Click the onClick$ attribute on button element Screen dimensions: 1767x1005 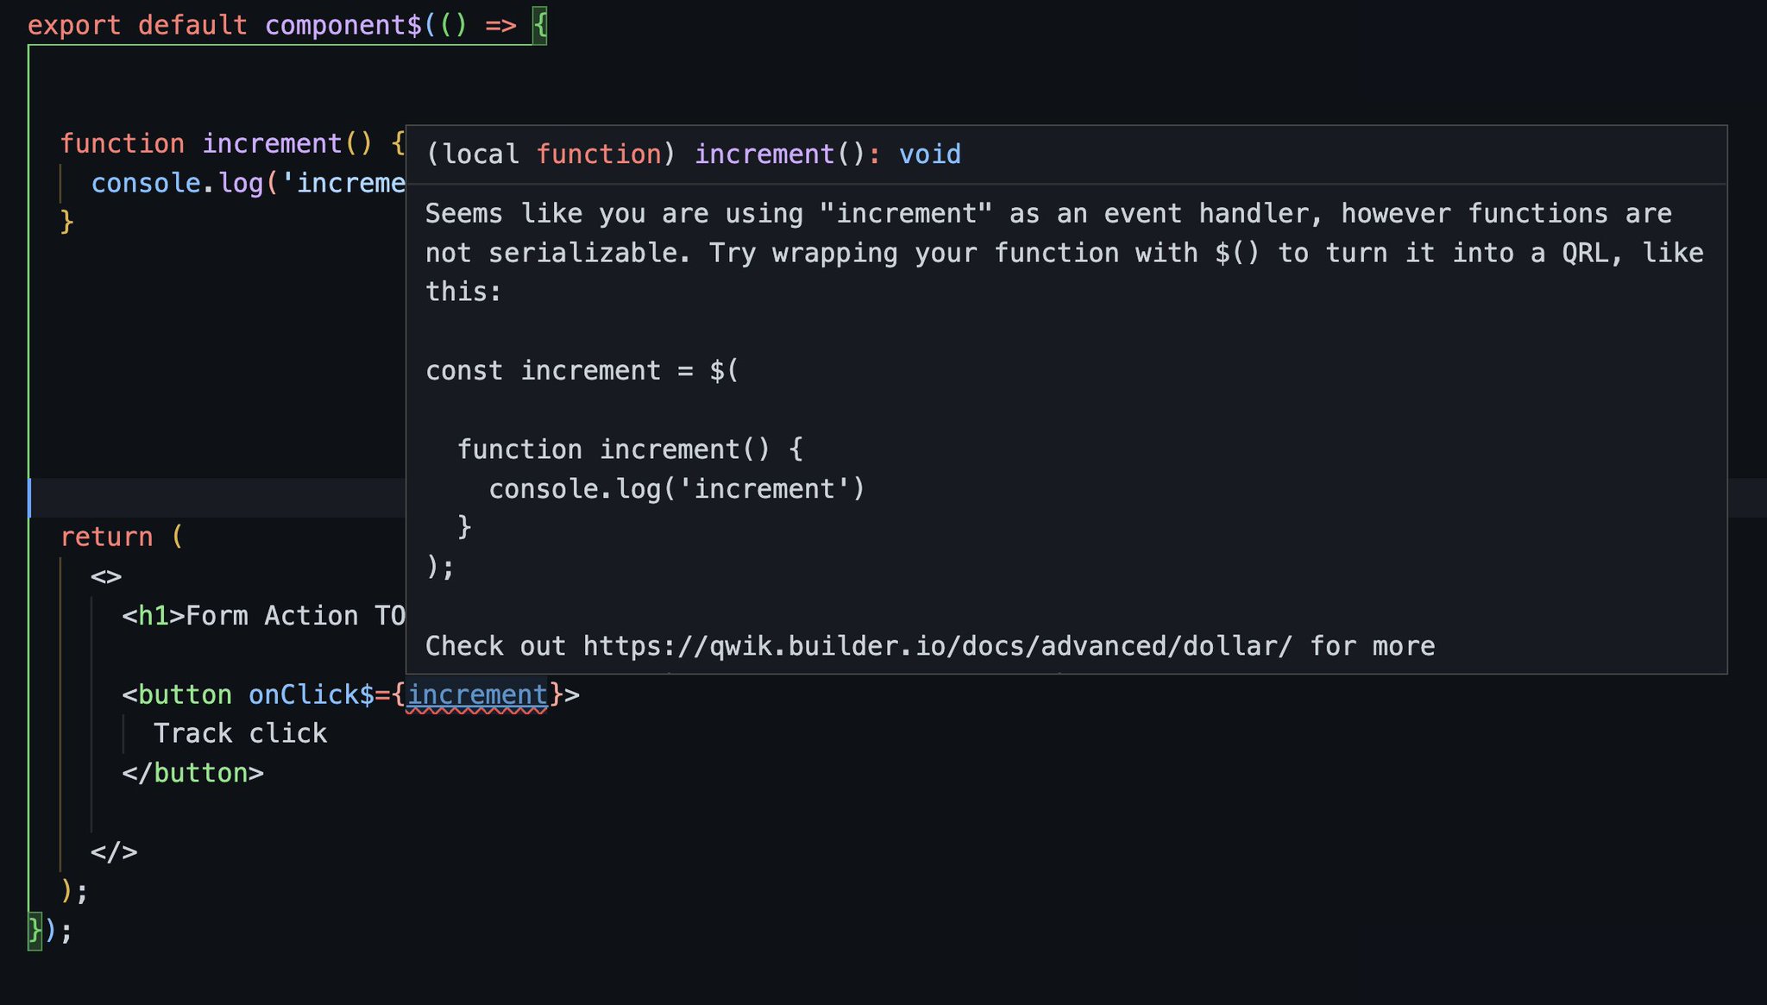(x=311, y=694)
